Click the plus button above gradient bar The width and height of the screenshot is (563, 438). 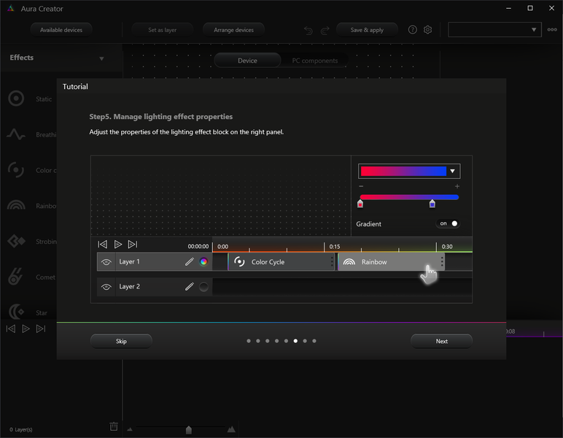click(457, 186)
